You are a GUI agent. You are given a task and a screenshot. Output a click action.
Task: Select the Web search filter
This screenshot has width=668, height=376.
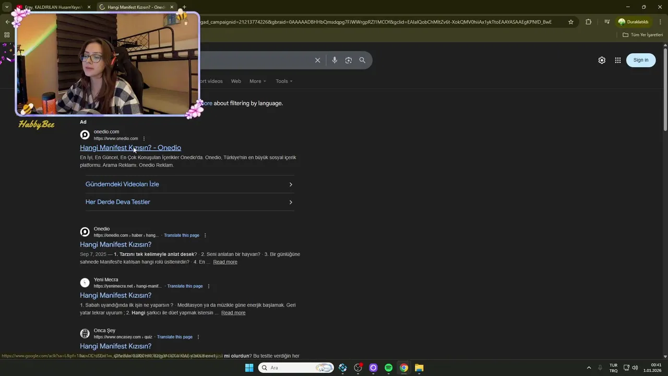click(x=236, y=81)
